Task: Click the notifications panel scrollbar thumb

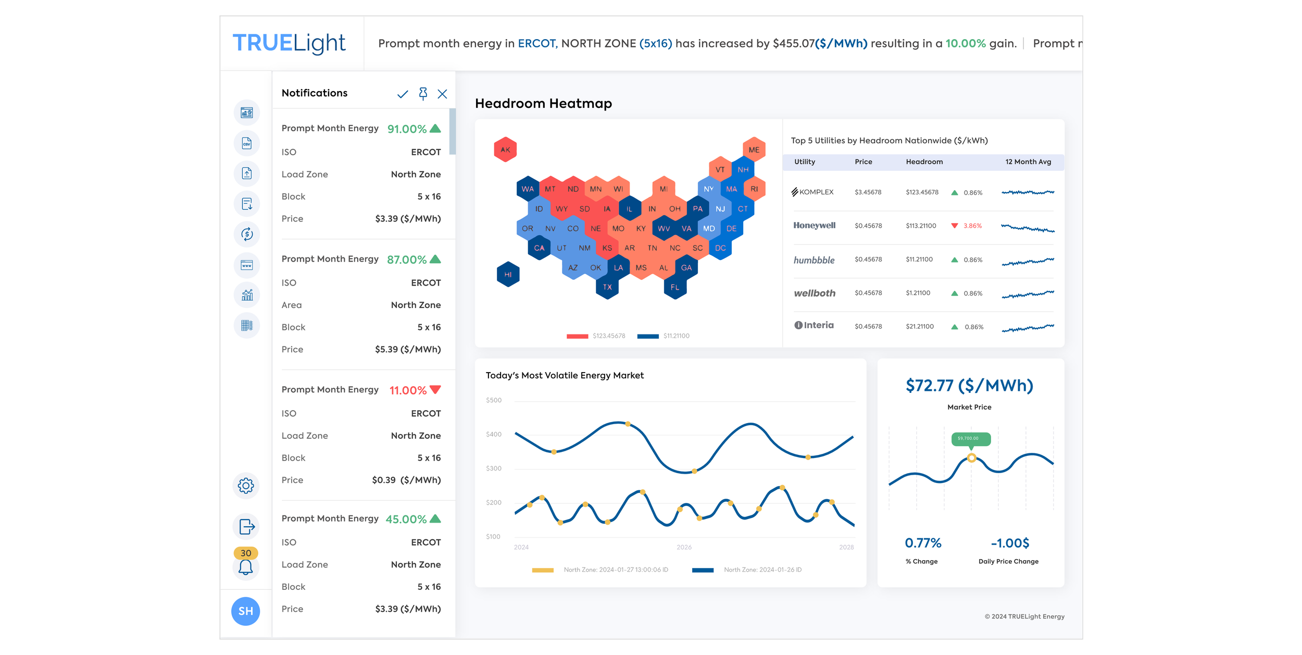Action: pyautogui.click(x=452, y=131)
